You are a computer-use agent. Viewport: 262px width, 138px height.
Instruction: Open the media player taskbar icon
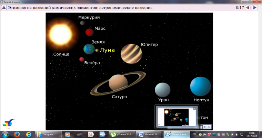pyautogui.click(x=68, y=134)
